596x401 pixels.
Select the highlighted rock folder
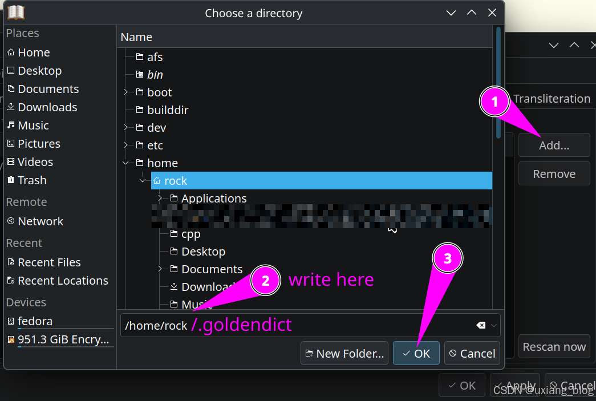[x=322, y=181]
